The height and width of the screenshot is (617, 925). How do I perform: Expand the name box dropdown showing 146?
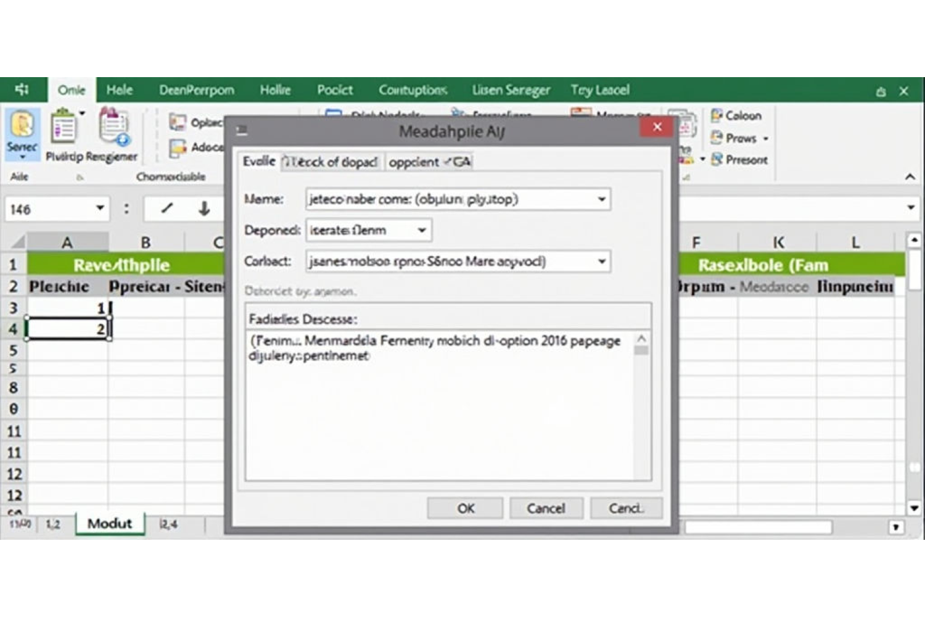click(x=100, y=209)
